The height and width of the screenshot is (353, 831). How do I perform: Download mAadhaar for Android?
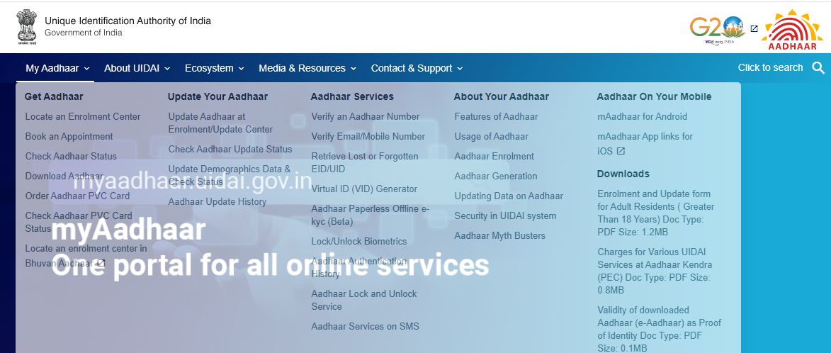(642, 116)
